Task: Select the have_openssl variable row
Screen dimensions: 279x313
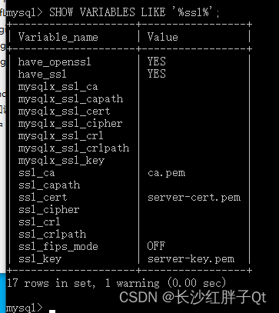Action: pos(129,62)
